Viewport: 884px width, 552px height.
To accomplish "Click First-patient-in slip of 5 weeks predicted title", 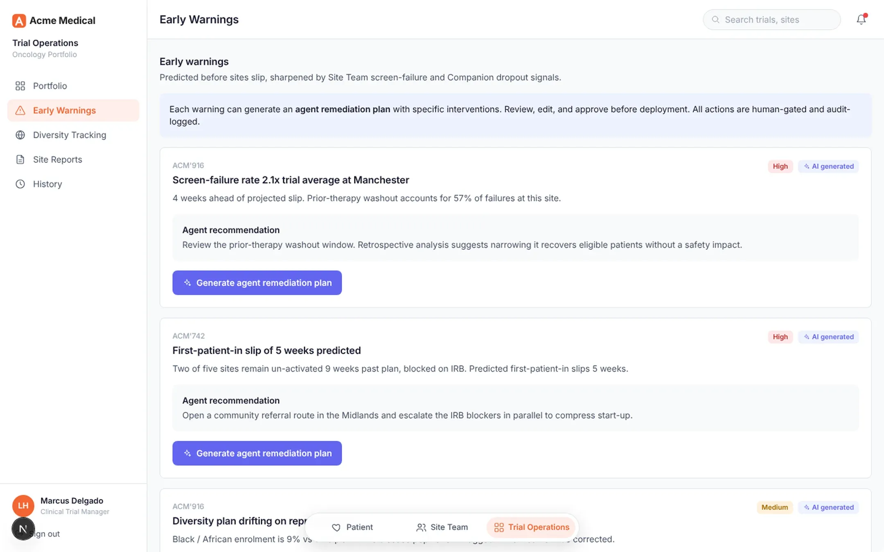I will tap(266, 350).
